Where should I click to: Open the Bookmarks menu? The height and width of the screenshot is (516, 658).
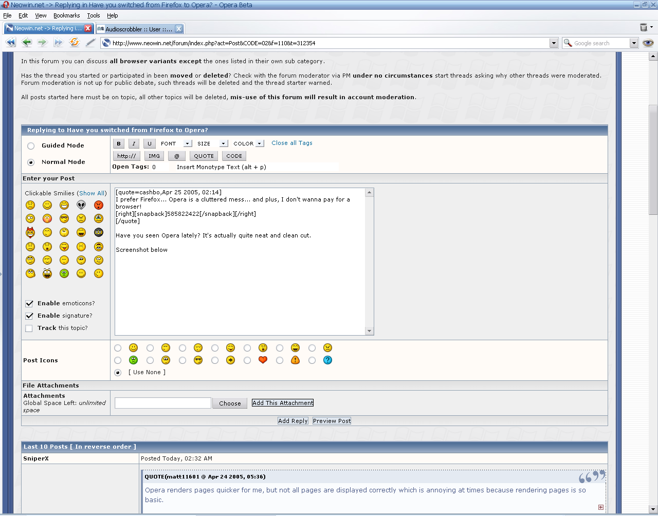(x=67, y=15)
